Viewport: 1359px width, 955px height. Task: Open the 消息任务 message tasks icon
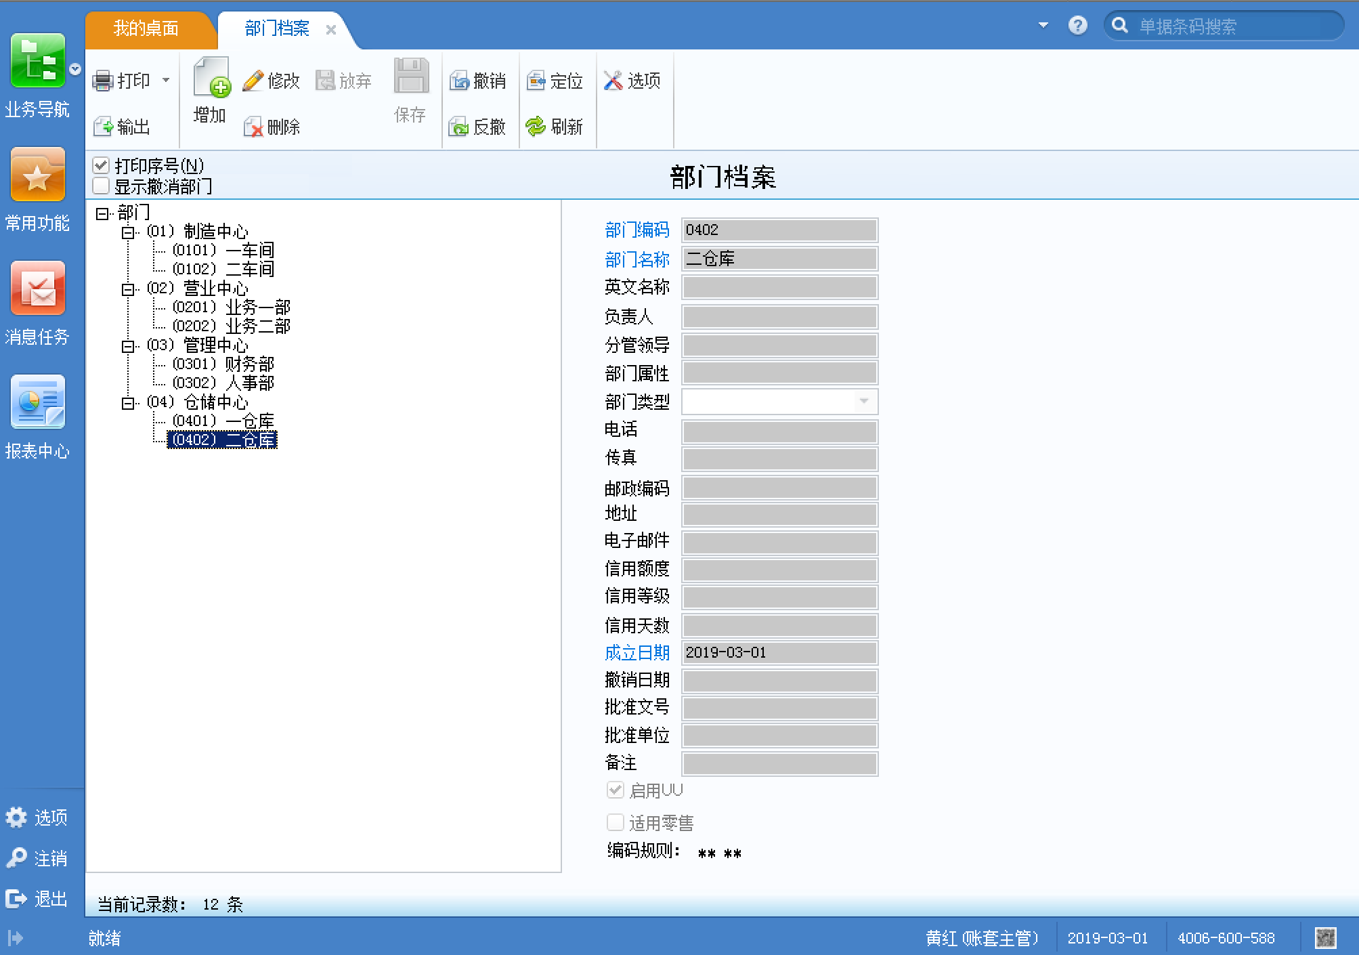(37, 289)
